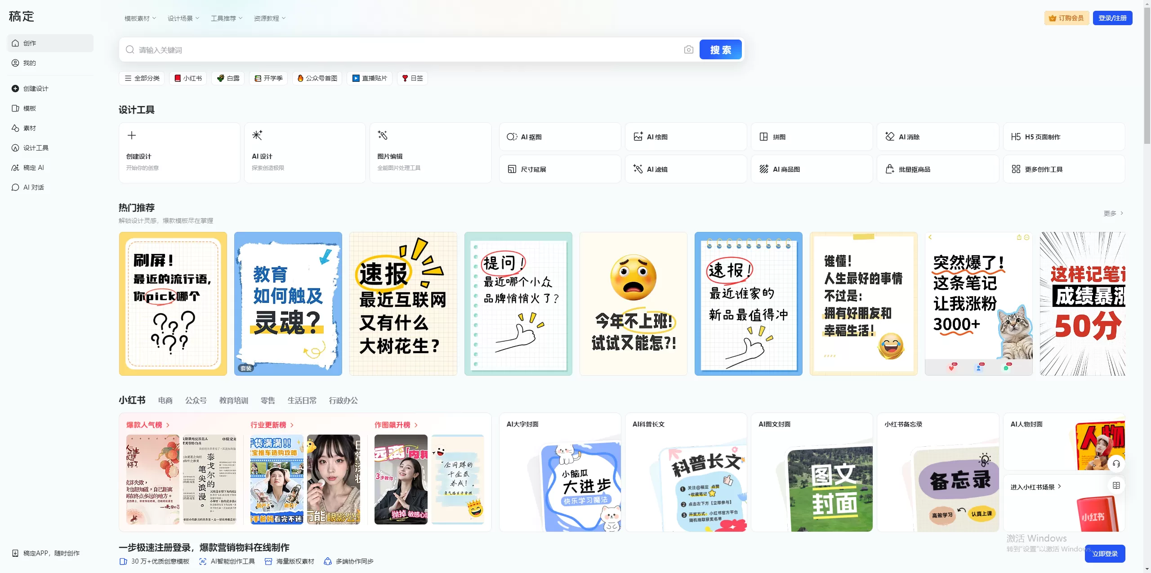
Task: Open 素材 in the left sidebar
Action: [x=29, y=128]
